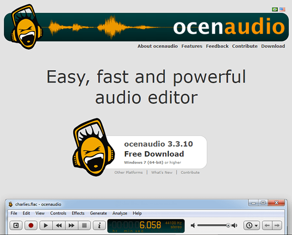The image size is (292, 235).
Task: Open the Other Platforms link
Action: click(x=129, y=172)
